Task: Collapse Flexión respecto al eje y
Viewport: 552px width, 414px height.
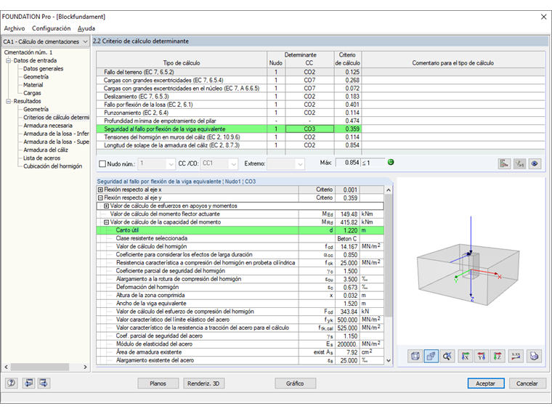Action: pos(100,198)
